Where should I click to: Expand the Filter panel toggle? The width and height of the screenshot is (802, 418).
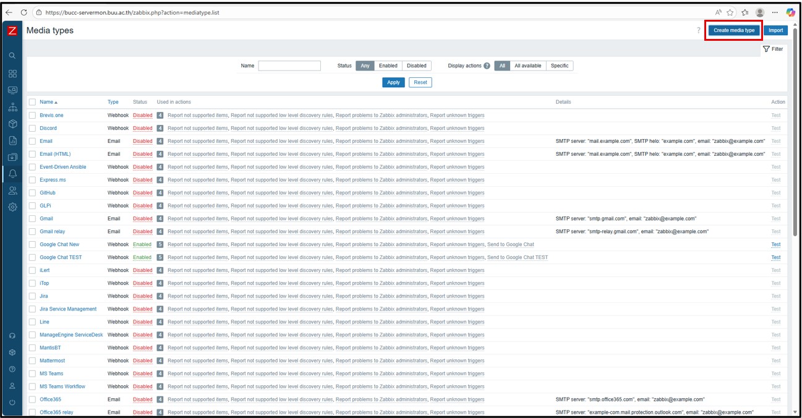click(x=773, y=49)
